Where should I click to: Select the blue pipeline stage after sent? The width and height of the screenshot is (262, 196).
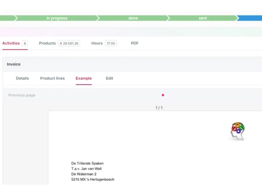(x=250, y=18)
